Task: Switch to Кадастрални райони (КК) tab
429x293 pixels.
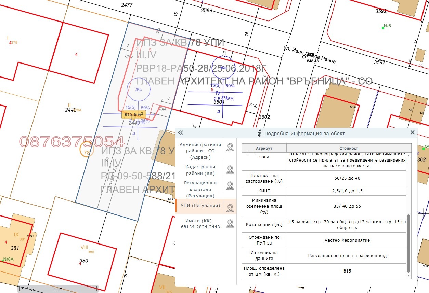Action: [x=200, y=170]
